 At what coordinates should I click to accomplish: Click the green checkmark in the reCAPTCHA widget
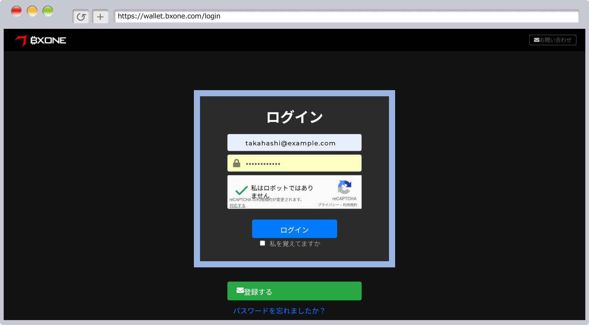click(x=241, y=191)
